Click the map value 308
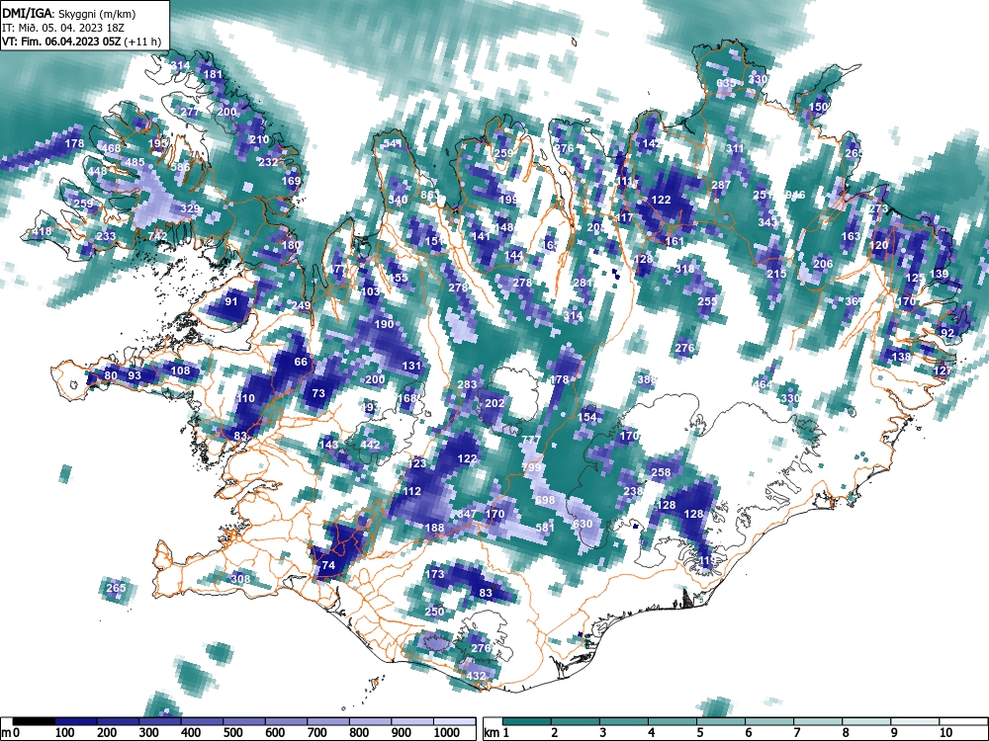The height and width of the screenshot is (741, 989). [241, 578]
